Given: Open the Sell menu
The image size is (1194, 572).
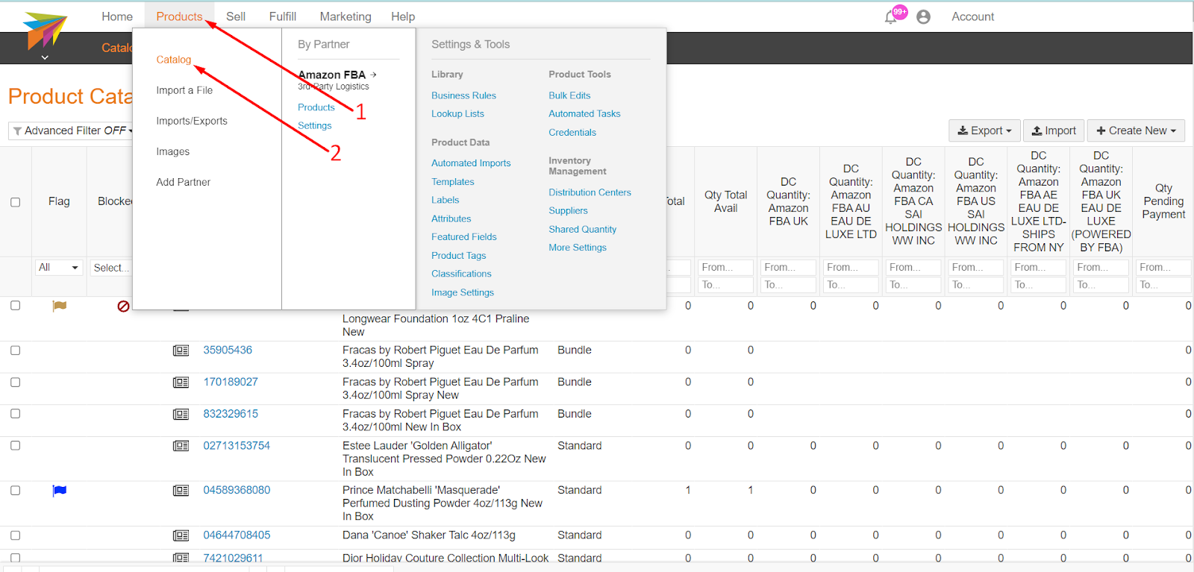Looking at the screenshot, I should coord(236,16).
